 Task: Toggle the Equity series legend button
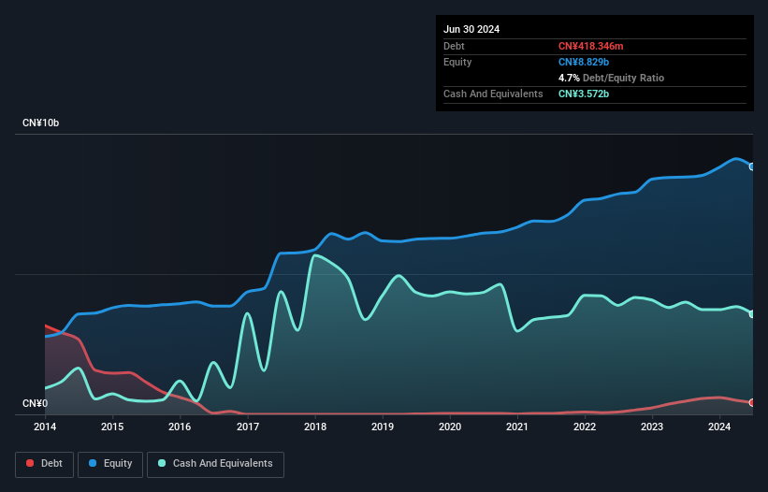click(x=110, y=464)
